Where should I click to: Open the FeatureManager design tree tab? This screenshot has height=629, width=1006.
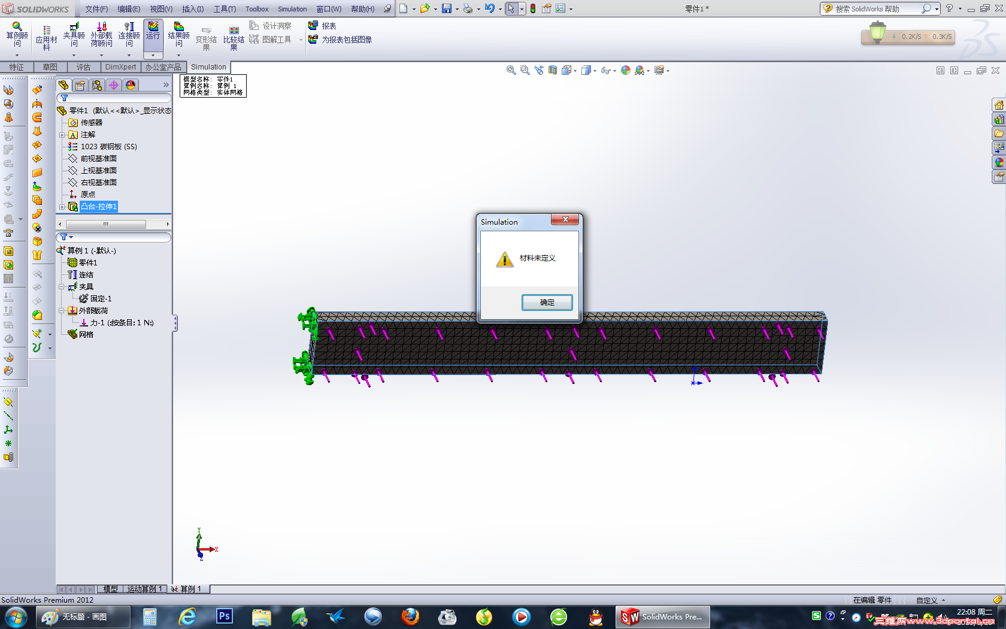click(x=63, y=85)
